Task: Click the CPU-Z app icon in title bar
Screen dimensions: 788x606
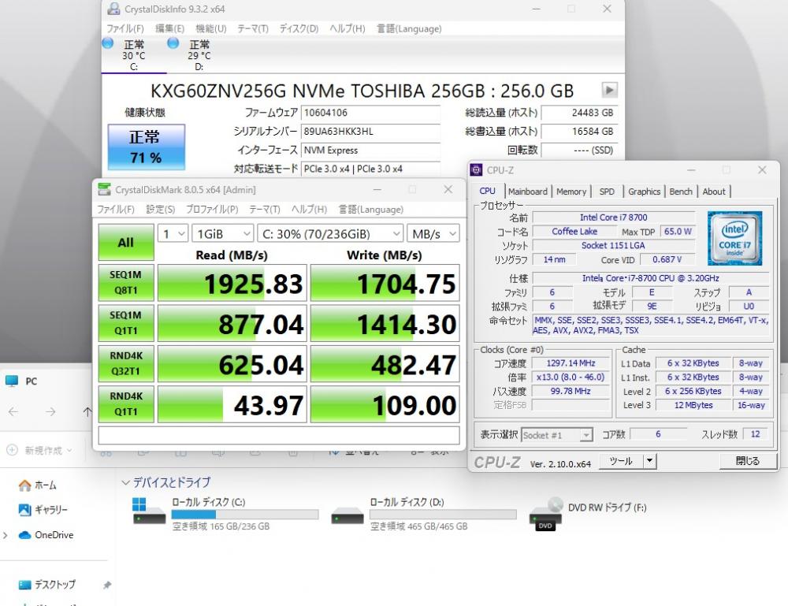Action: click(476, 170)
